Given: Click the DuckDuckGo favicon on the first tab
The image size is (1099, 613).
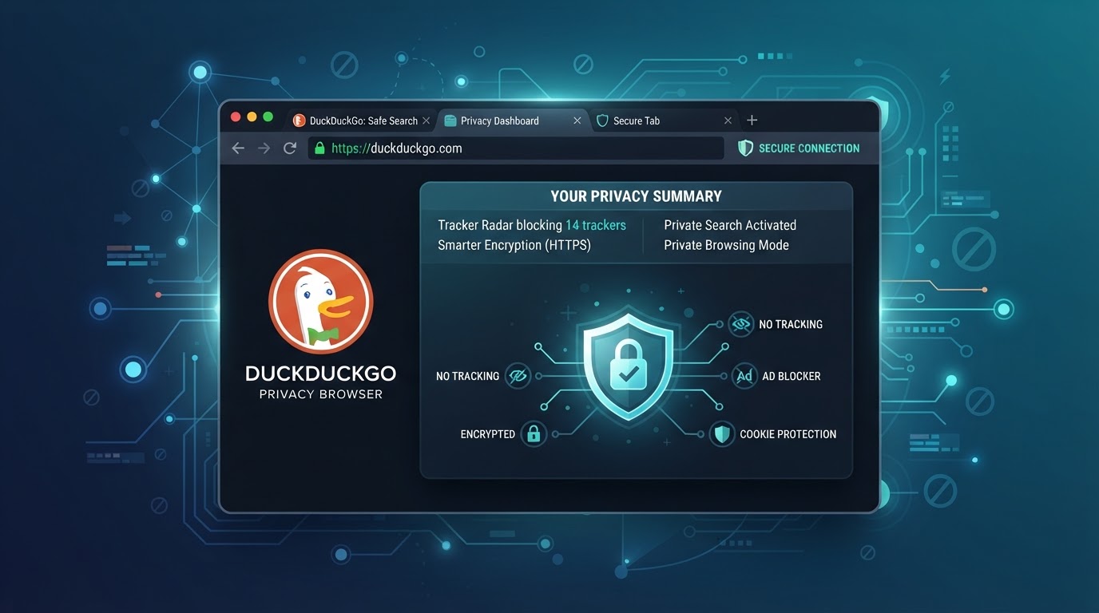Looking at the screenshot, I should [300, 121].
